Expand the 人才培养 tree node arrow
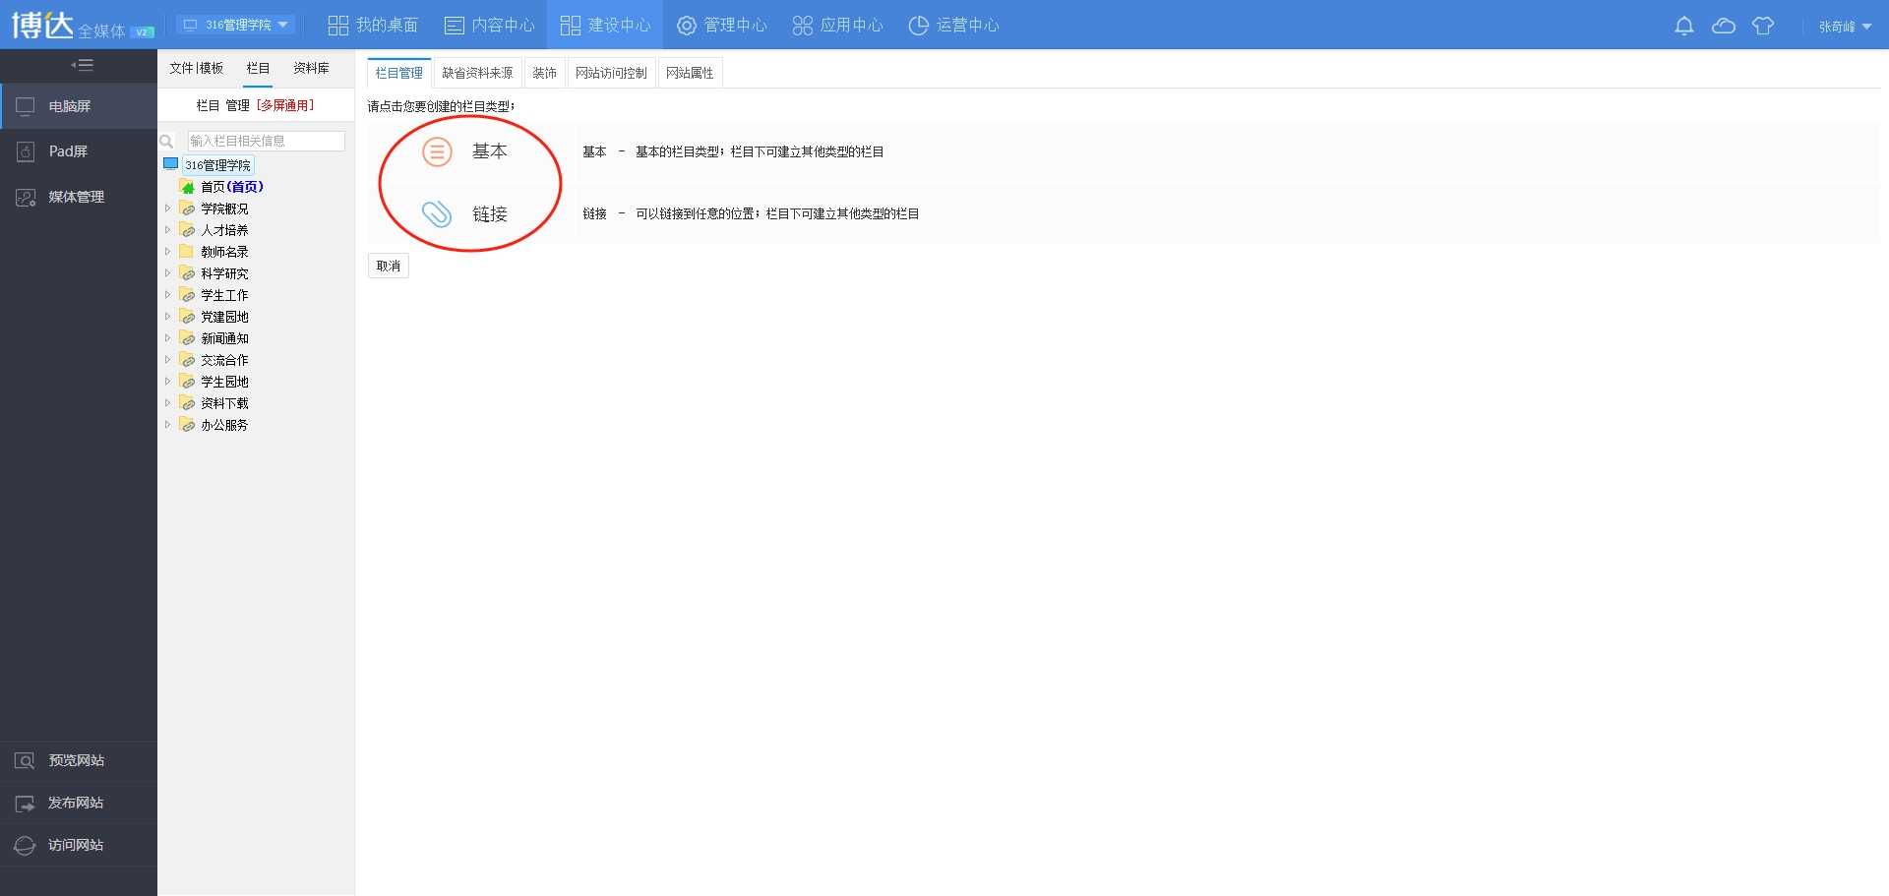The image size is (1889, 896). tap(167, 230)
